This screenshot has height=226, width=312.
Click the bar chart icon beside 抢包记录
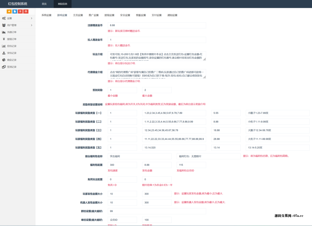coord(4,46)
